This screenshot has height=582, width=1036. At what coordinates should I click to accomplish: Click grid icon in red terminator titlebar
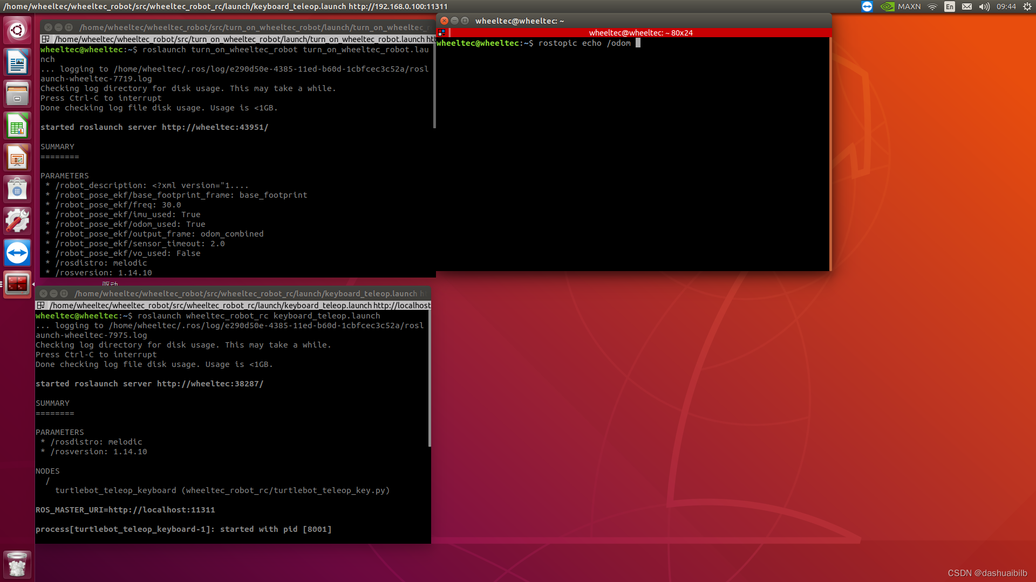(x=442, y=33)
